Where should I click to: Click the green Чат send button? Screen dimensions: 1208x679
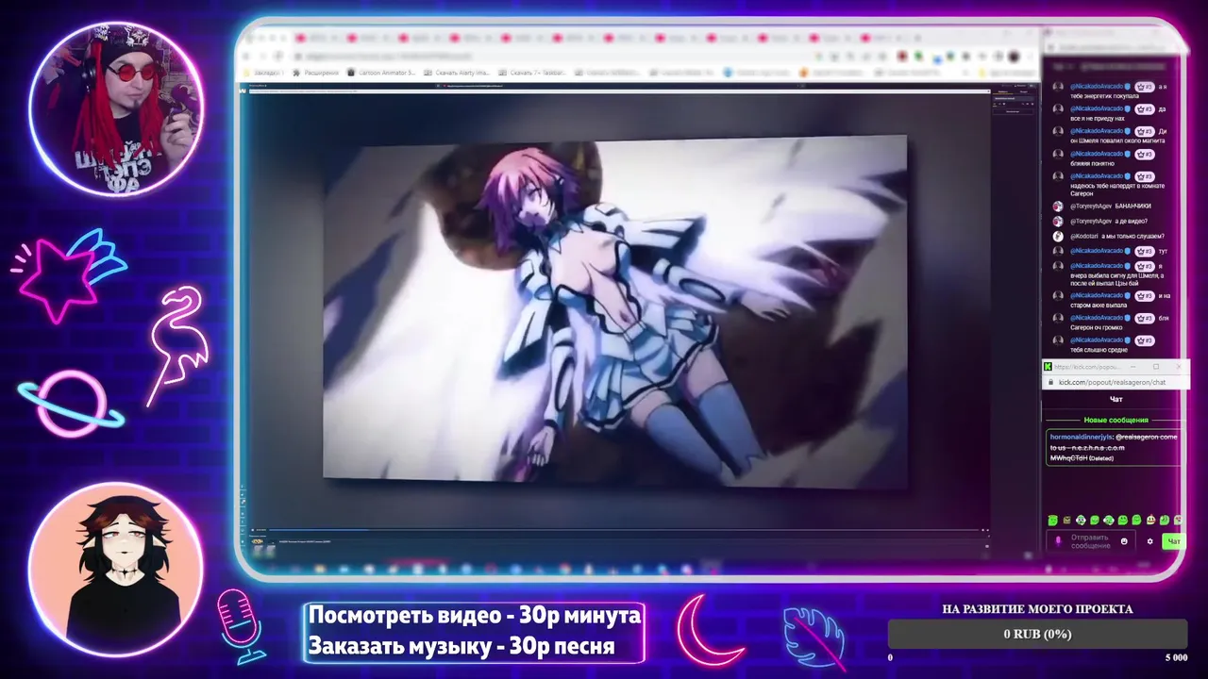[x=1173, y=541]
